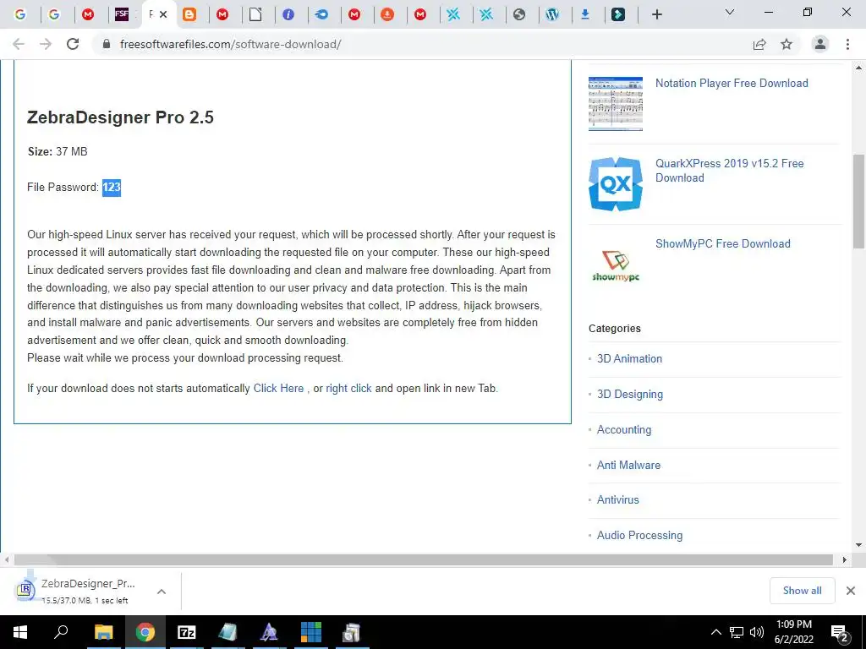The height and width of the screenshot is (649, 866).
Task: Switch to the blue download arrow tab
Action: 585,14
